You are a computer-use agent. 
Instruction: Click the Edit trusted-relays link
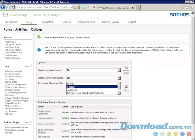pyautogui.click(x=126, y=70)
